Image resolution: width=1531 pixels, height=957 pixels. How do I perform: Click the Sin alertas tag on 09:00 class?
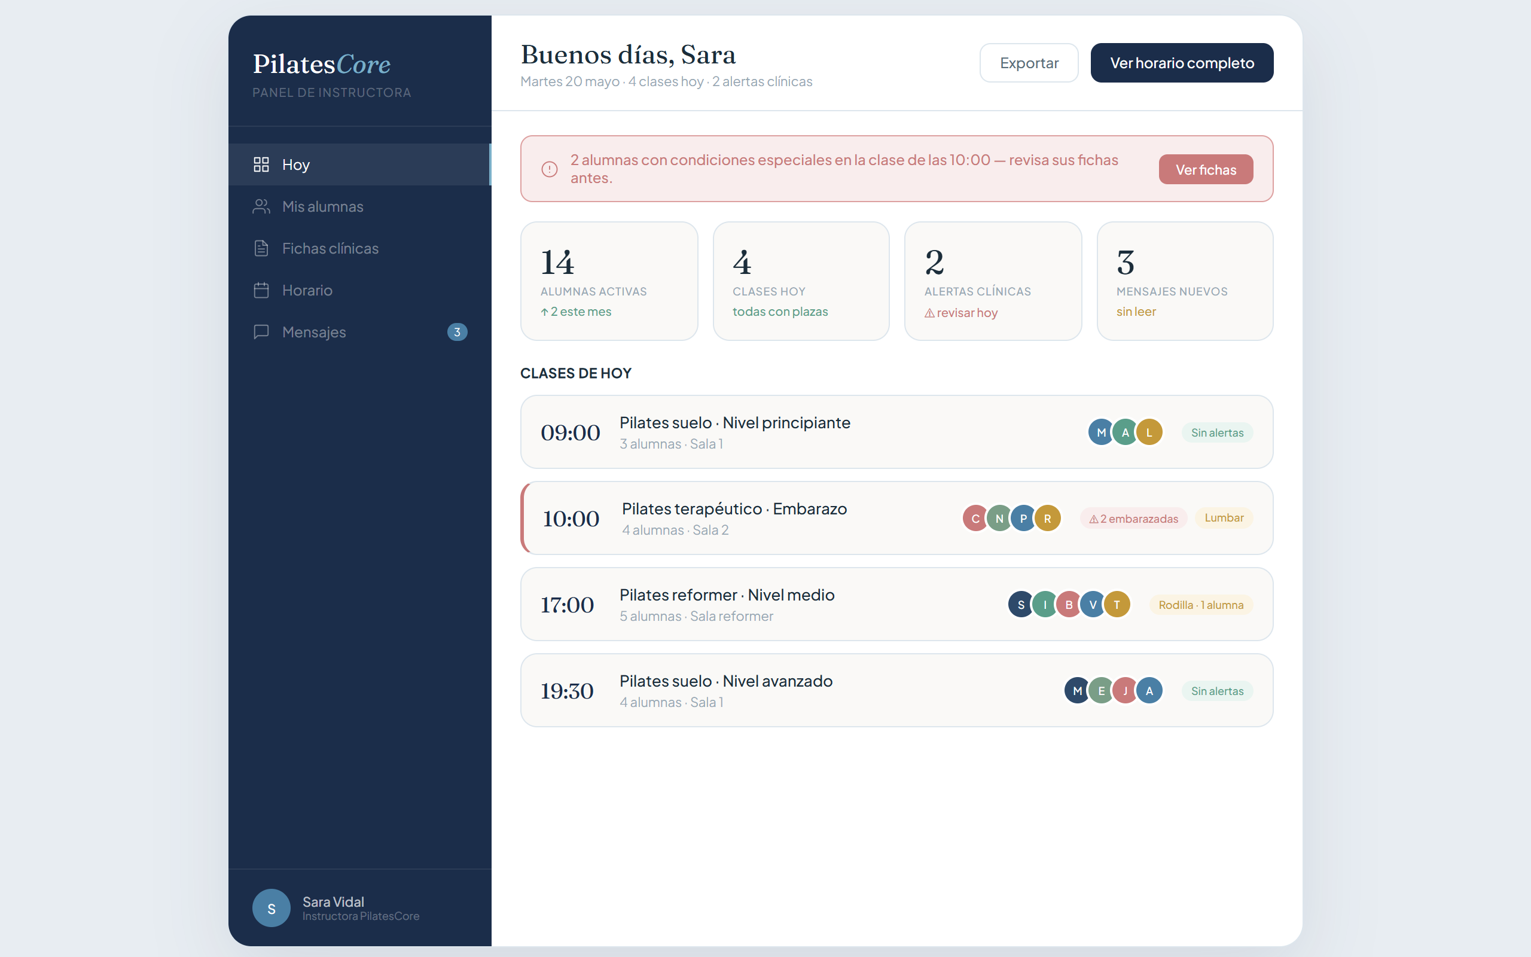pyautogui.click(x=1217, y=432)
